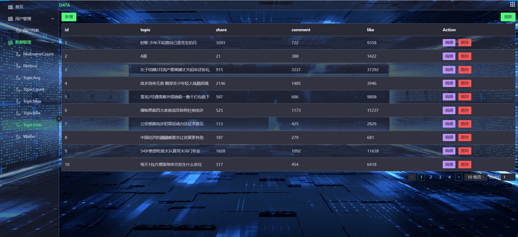Click 编辑 for row id 8
The image size is (518, 237).
tap(449, 137)
